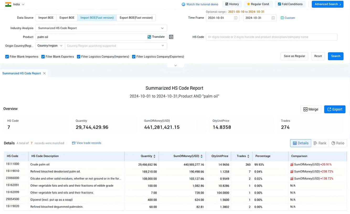The height and width of the screenshot is (214, 350).
Task: Toggle Filter Blank Importers checkbox
Action: pos(7,57)
